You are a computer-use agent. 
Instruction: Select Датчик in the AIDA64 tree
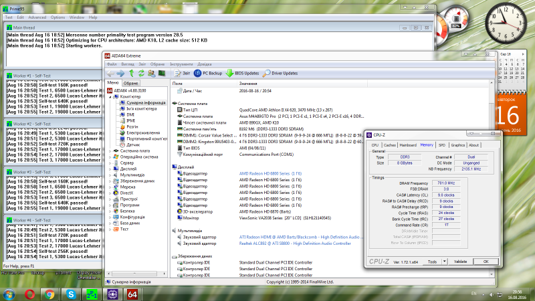pyautogui.click(x=133, y=144)
